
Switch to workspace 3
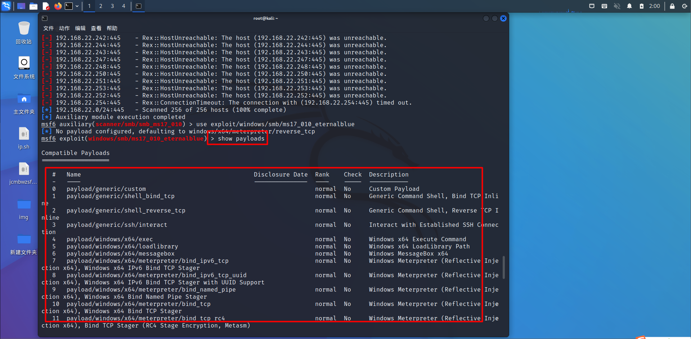[x=112, y=6]
